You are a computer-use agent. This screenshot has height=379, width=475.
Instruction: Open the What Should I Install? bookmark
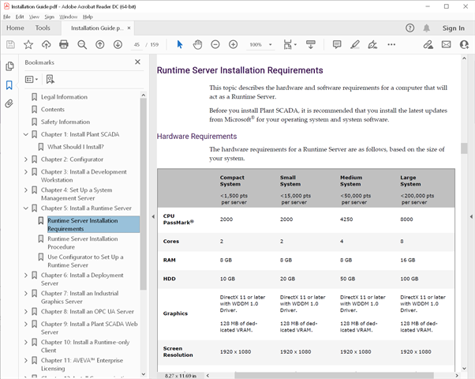(x=76, y=147)
